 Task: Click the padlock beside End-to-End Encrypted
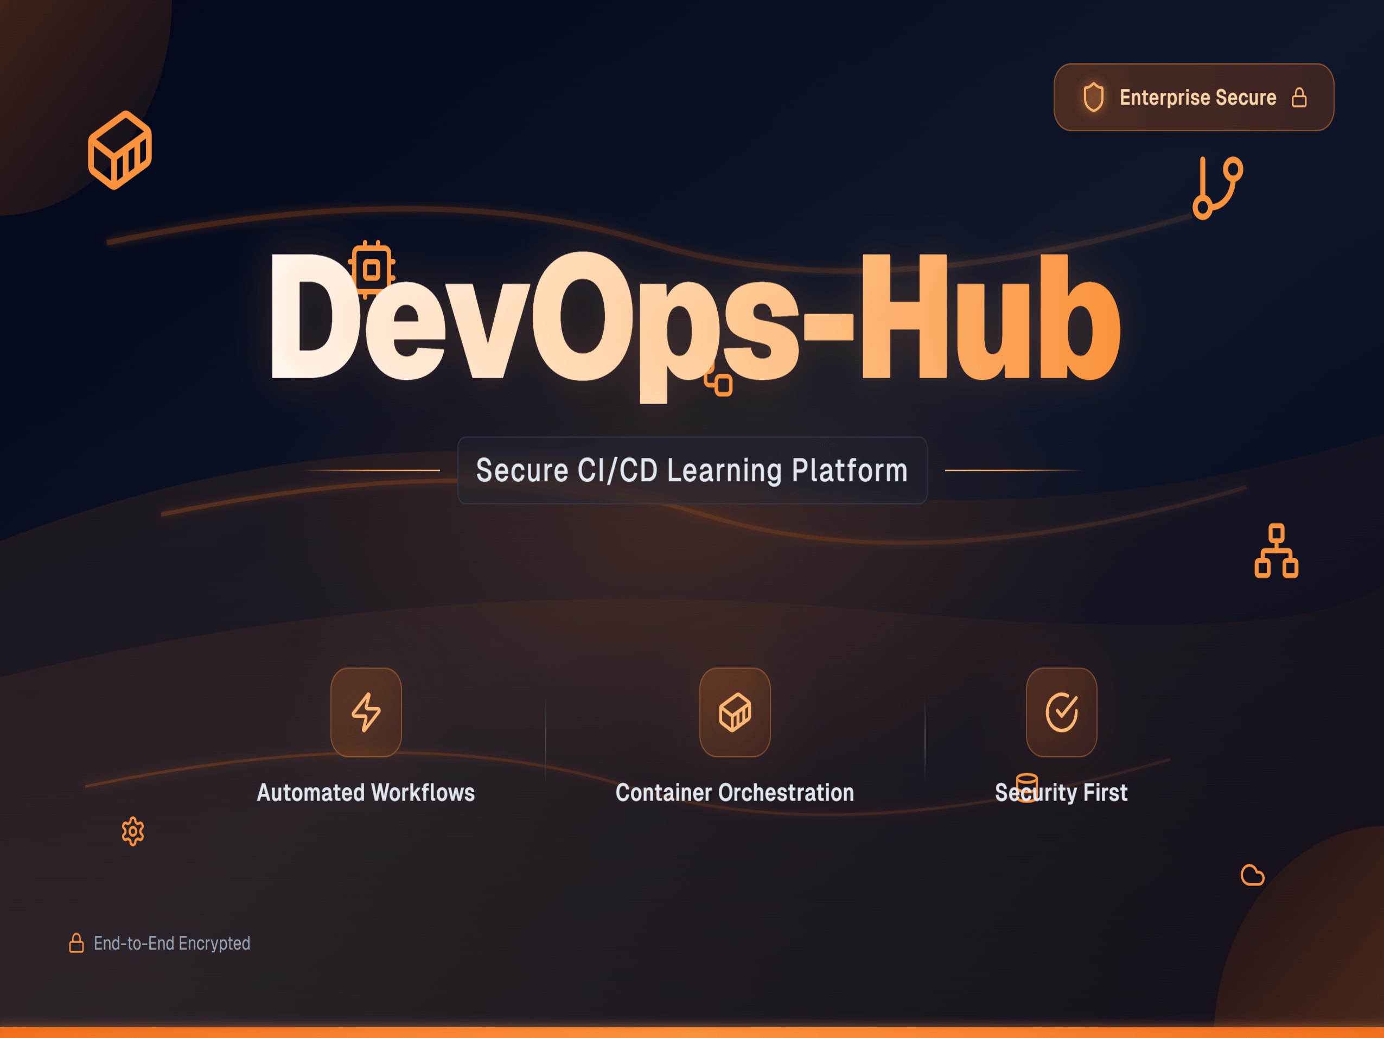click(76, 943)
